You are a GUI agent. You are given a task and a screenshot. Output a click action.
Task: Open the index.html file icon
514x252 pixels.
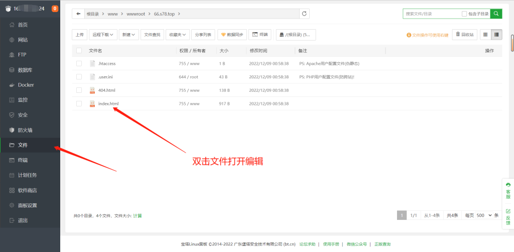click(92, 103)
